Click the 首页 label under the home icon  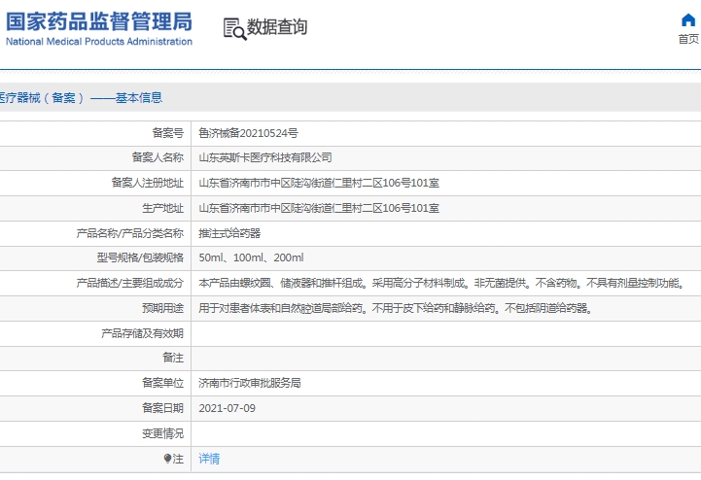click(x=688, y=39)
